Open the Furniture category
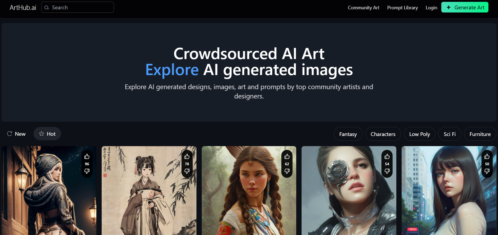This screenshot has height=235, width=498. pos(480,134)
